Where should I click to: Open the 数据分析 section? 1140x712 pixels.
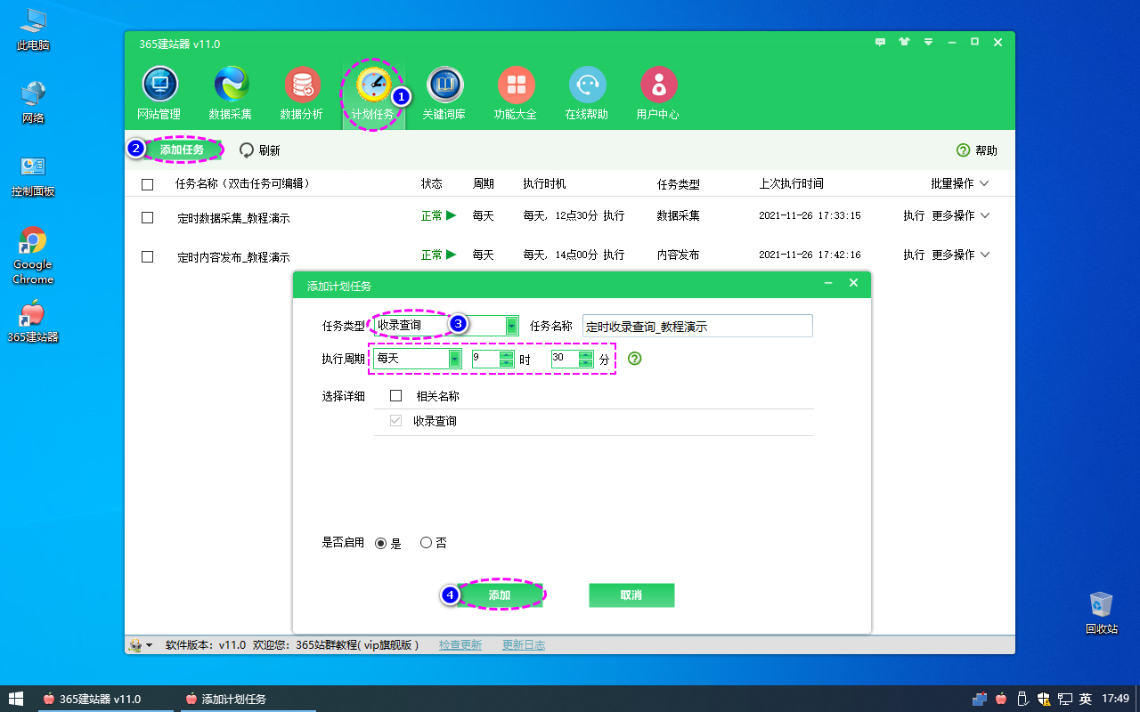click(302, 93)
